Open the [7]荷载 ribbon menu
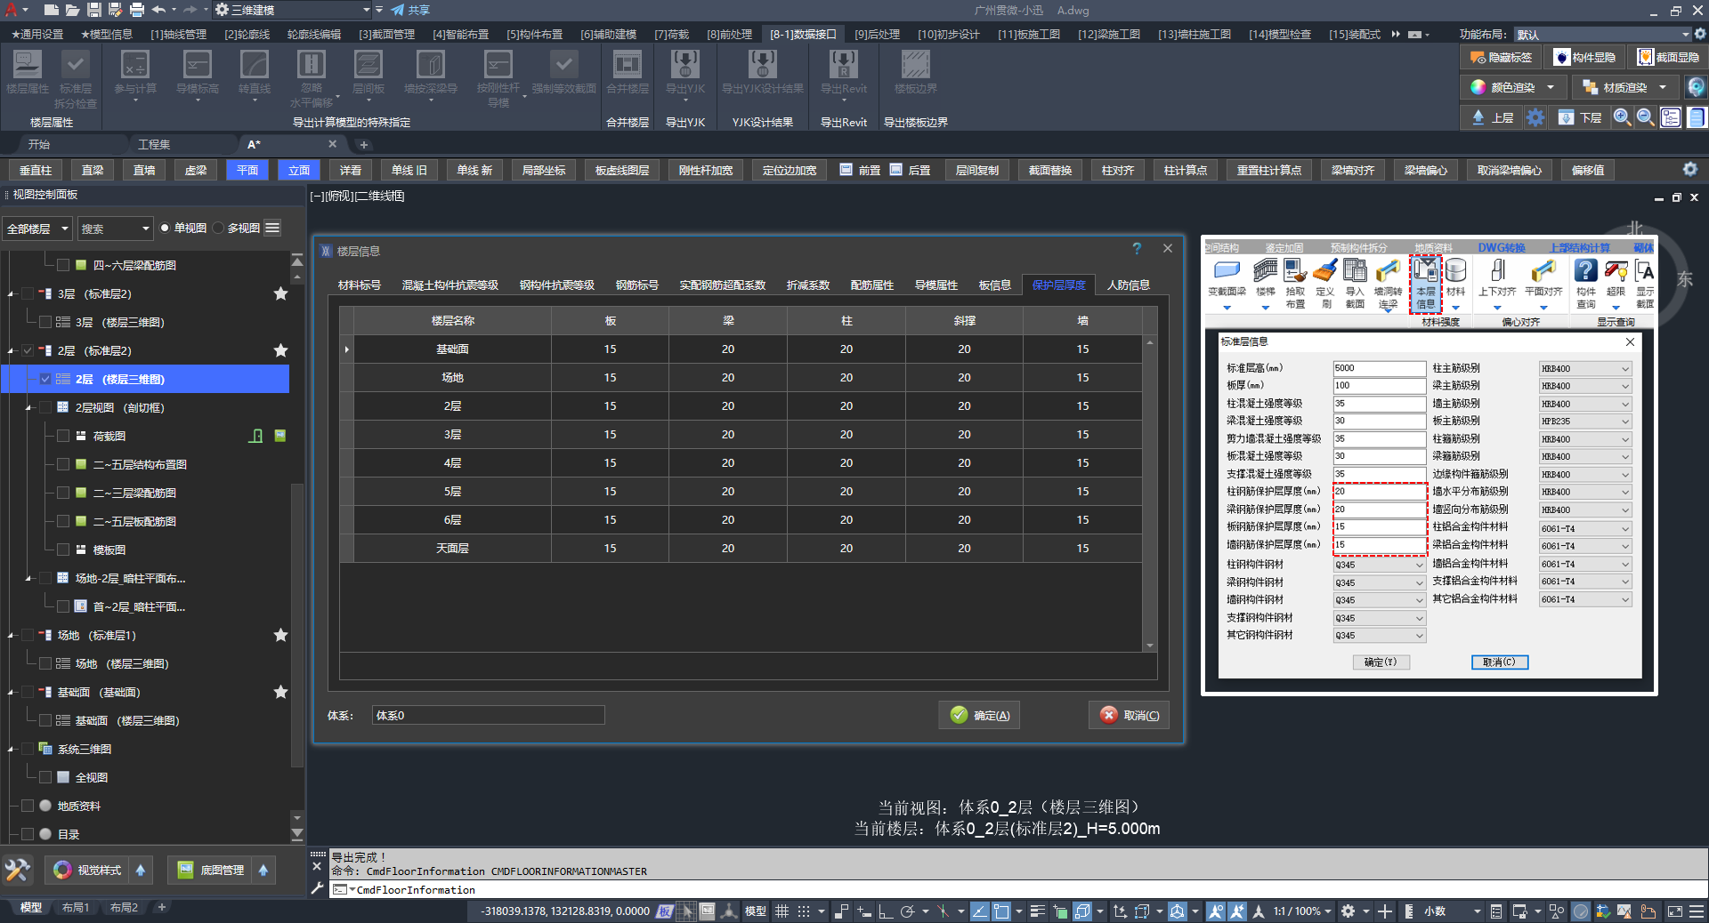This screenshot has width=1709, height=923. [671, 34]
